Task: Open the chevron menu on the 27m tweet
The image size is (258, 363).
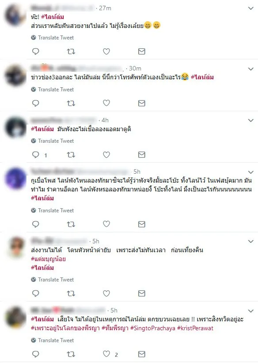Action: tap(251, 8)
